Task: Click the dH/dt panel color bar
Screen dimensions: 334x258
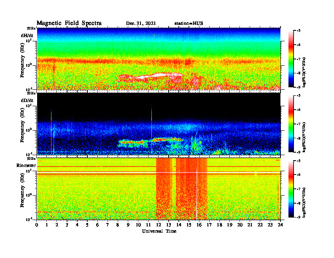Action: click(x=291, y=59)
